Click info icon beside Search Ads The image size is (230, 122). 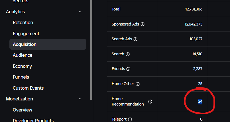click(x=135, y=39)
